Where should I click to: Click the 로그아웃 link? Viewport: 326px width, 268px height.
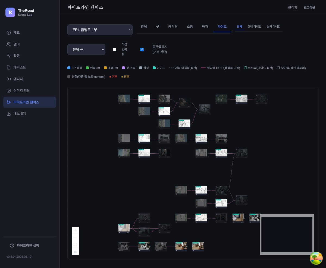click(x=309, y=8)
